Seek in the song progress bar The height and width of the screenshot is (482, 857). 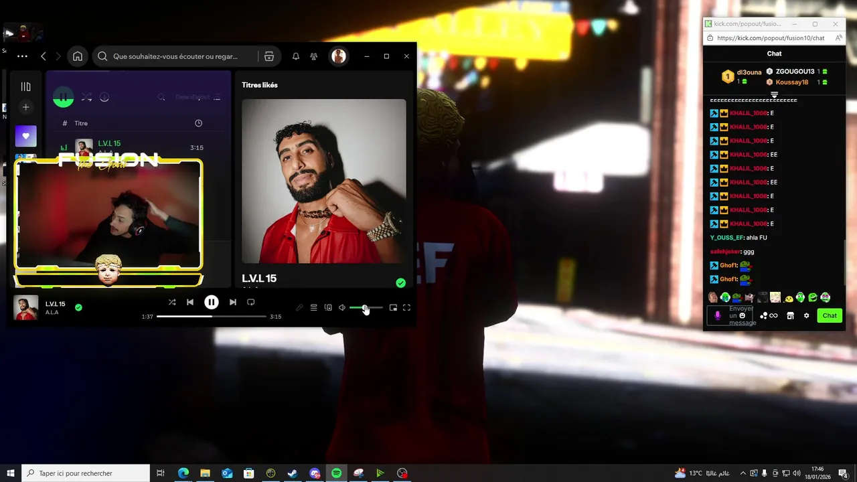point(212,316)
